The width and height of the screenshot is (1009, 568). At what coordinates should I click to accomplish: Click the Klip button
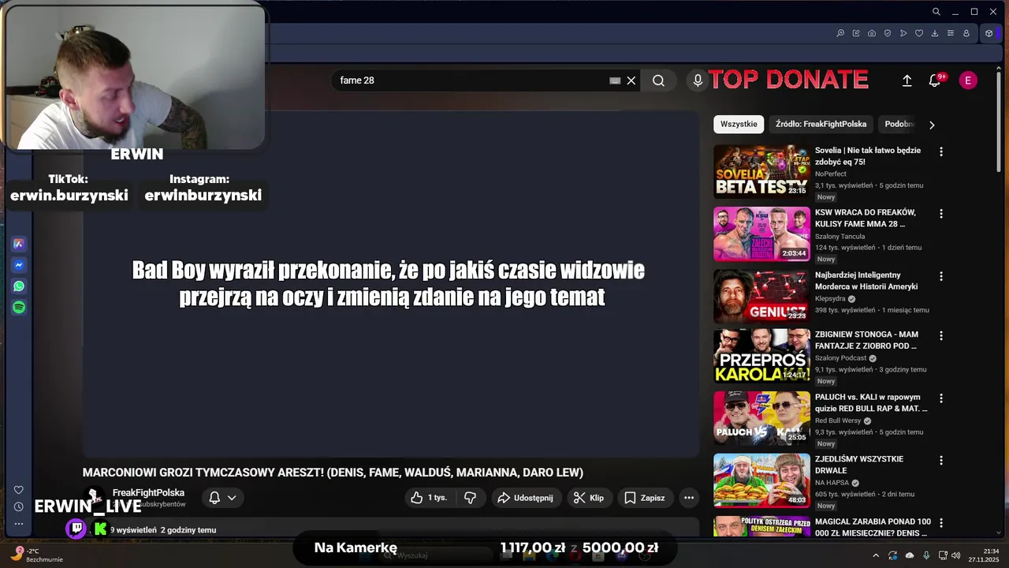tap(589, 498)
